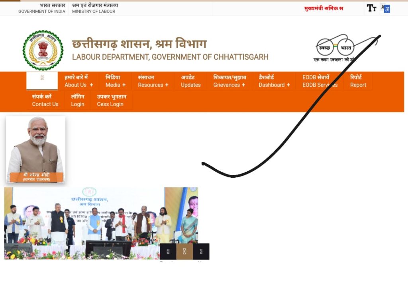
Task: Click the language switch icon beside 'Tt'
Action: coord(386,8)
